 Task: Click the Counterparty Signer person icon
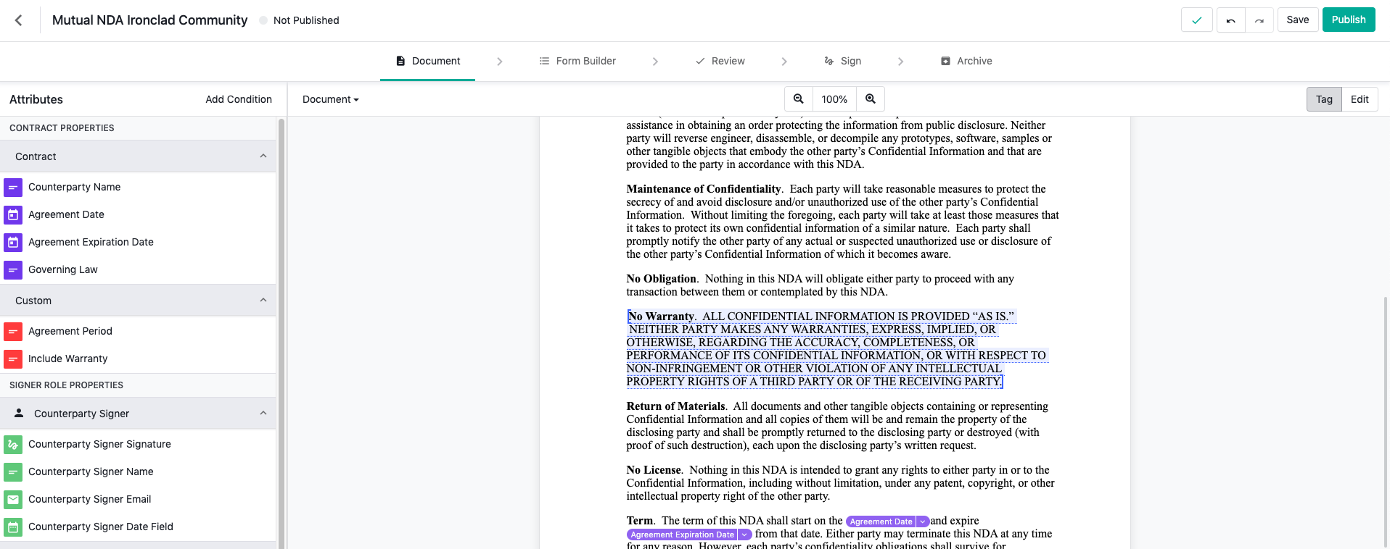tap(19, 413)
